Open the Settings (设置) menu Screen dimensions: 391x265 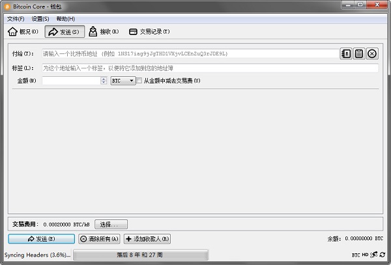click(40, 19)
